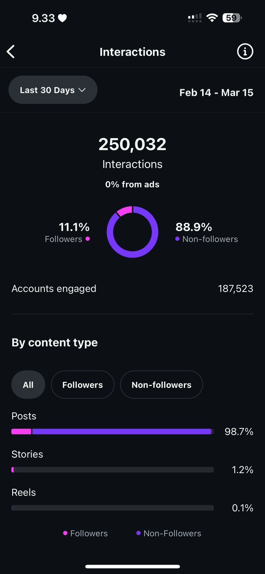Tap the Stories interaction bar
Viewport: 265px width, 574px height.
[112, 470]
